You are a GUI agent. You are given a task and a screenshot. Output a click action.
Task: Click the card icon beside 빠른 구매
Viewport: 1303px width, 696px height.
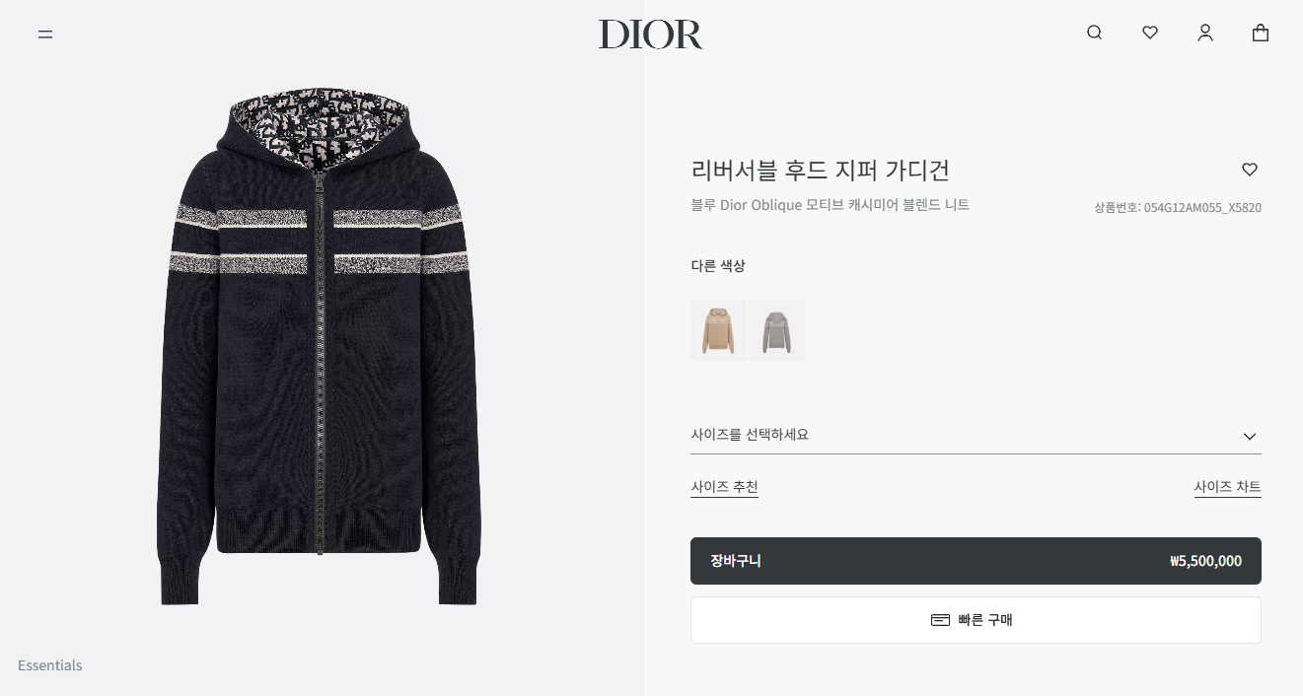[940, 620]
